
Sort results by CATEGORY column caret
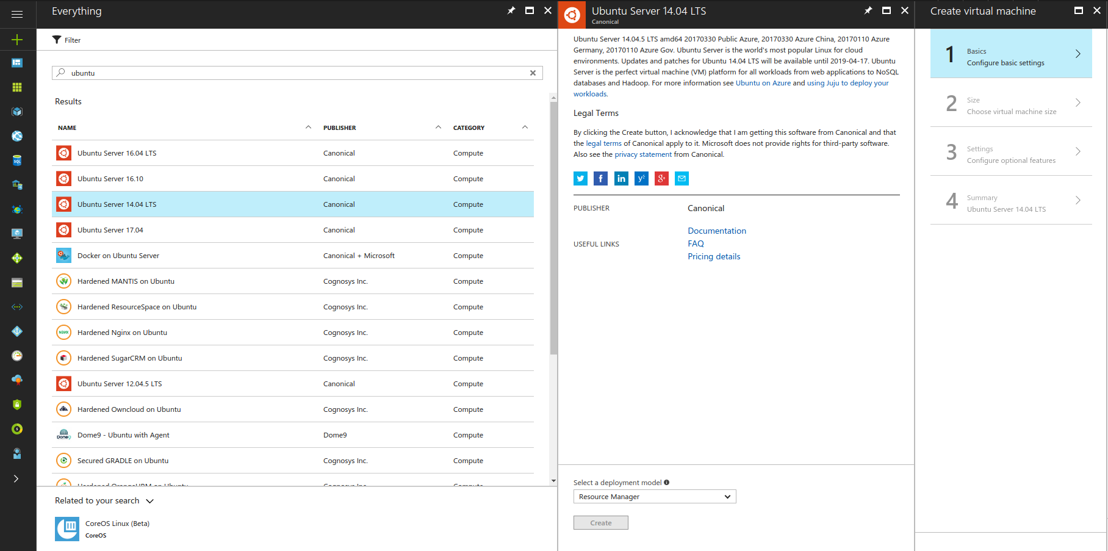525,128
